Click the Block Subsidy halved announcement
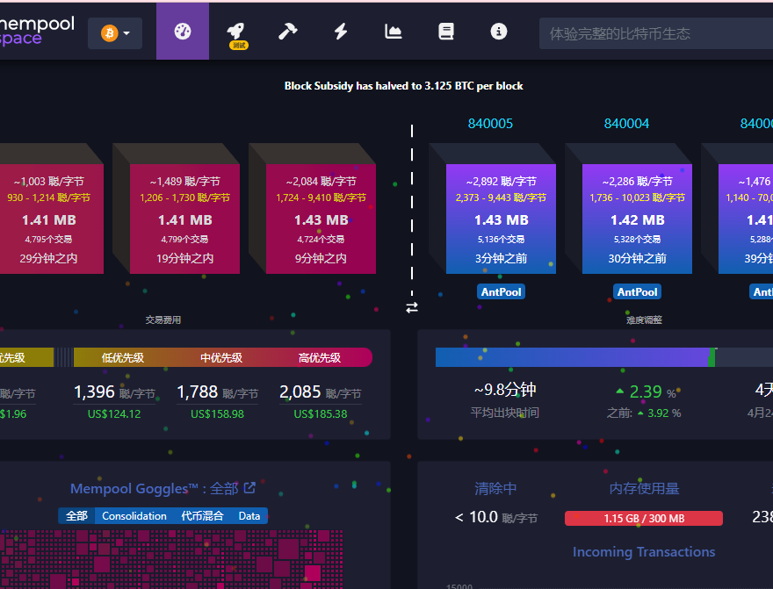 pos(403,86)
